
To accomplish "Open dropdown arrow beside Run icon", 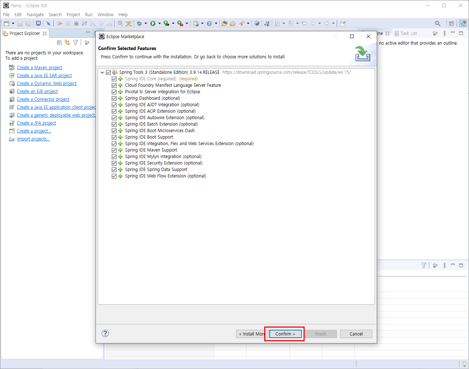I will 159,23.
